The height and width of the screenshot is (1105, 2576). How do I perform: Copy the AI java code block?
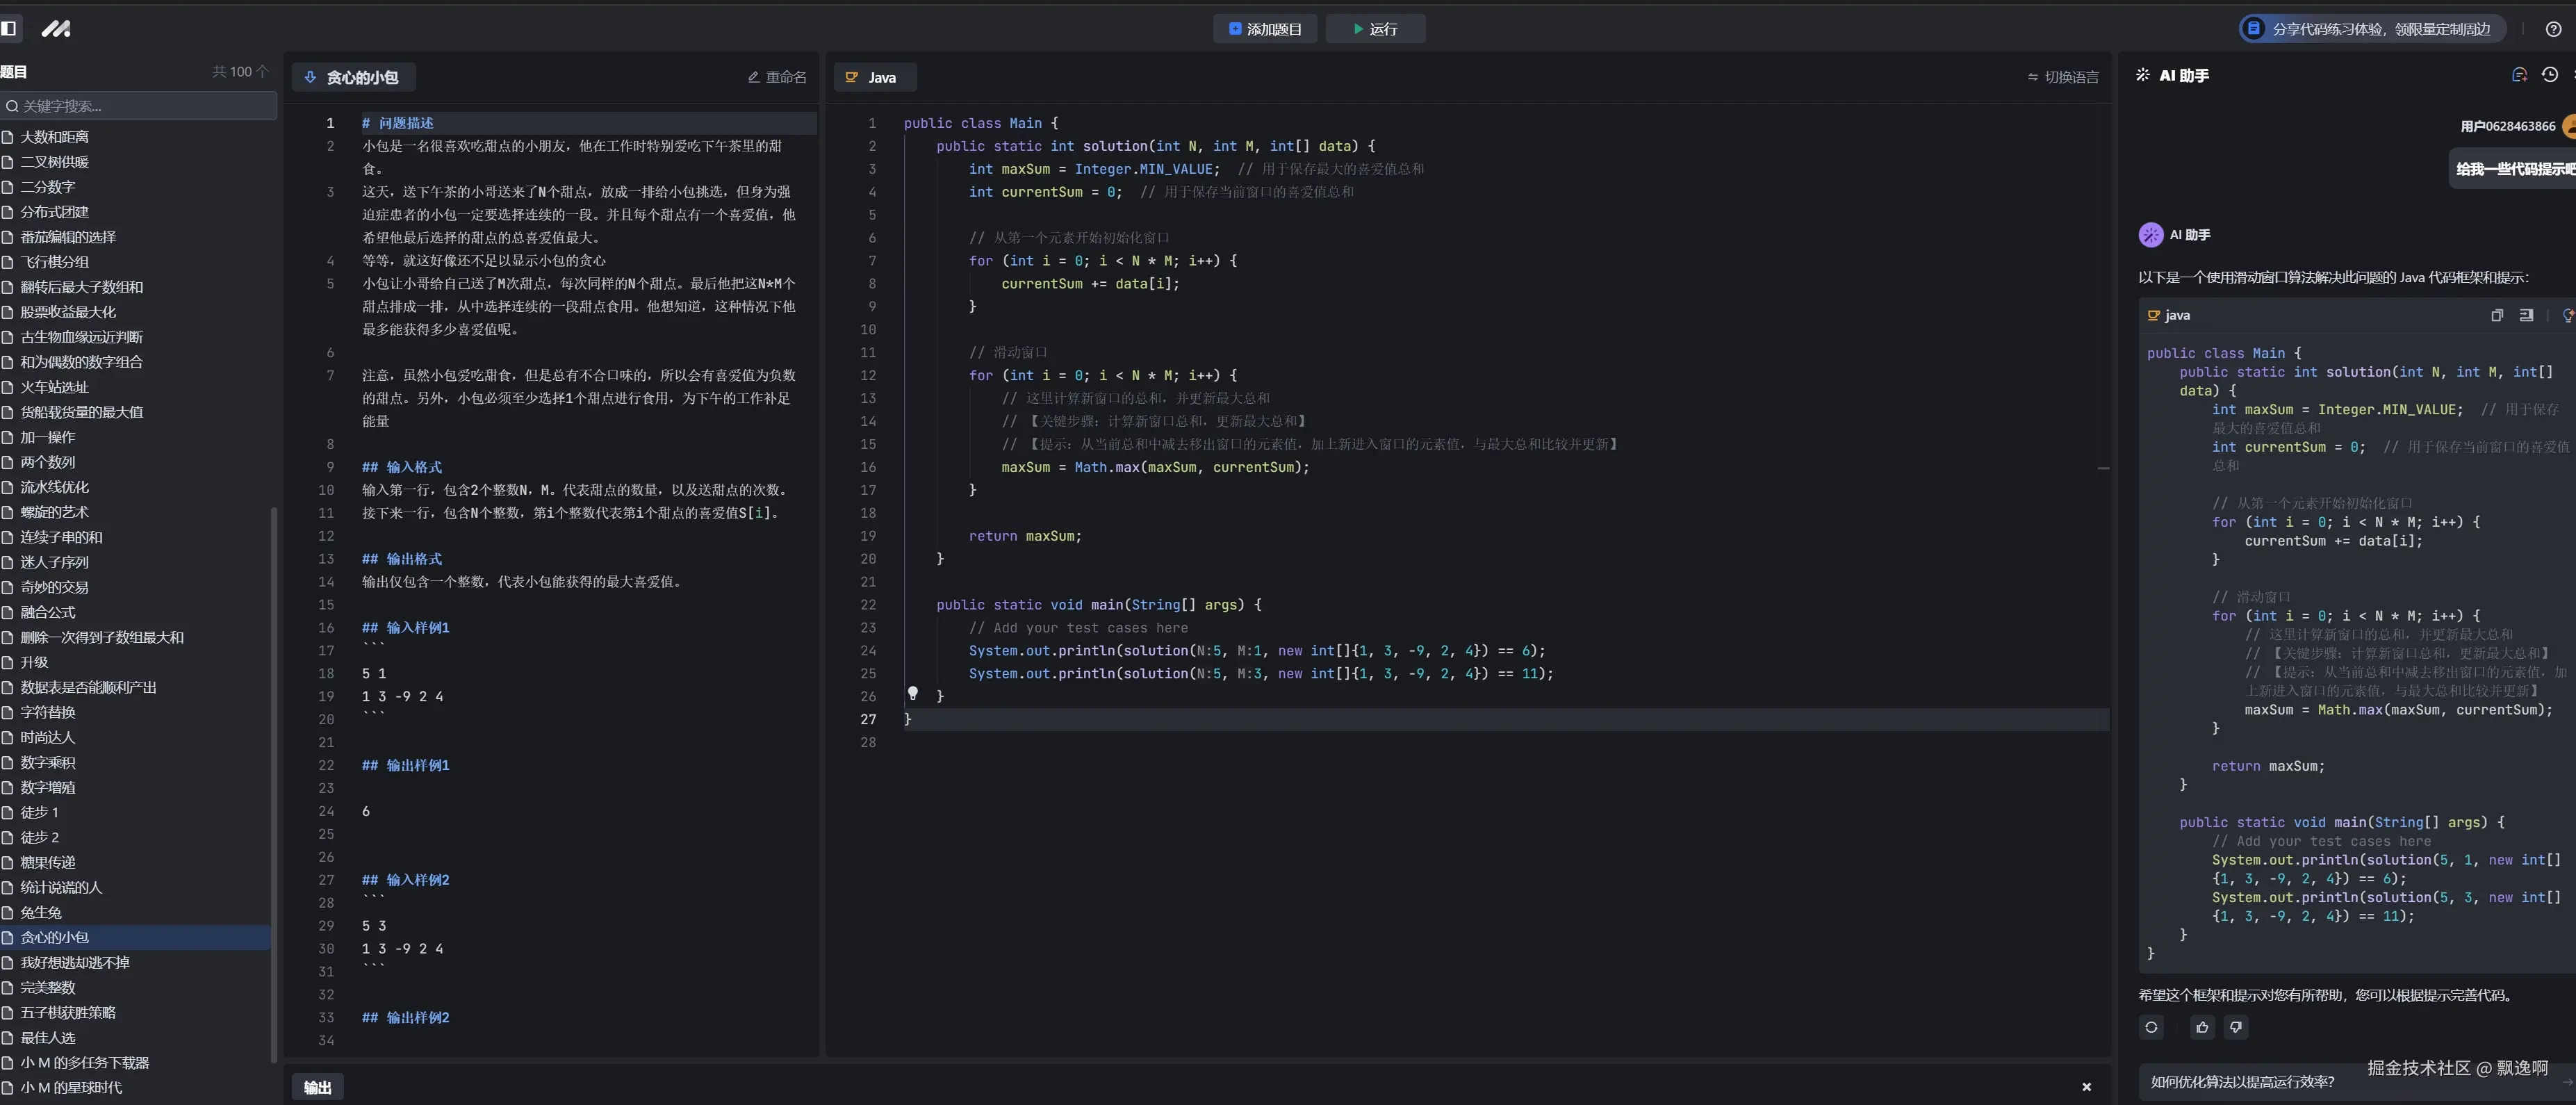point(2496,315)
